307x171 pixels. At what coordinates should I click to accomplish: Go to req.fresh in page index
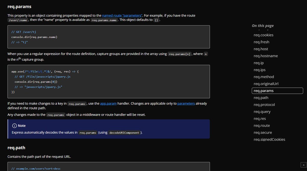(x=261, y=42)
